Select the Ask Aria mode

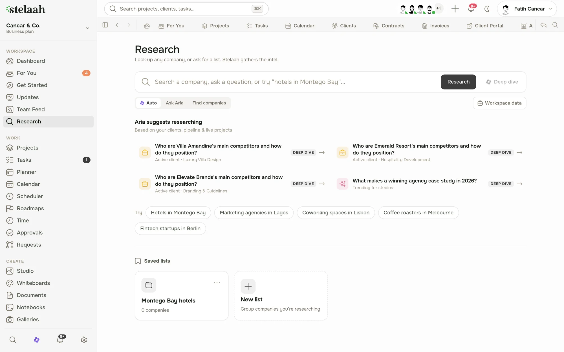point(175,103)
